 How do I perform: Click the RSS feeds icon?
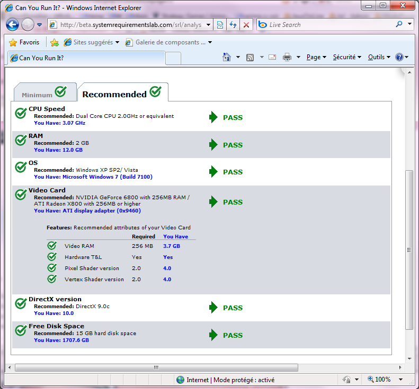click(x=250, y=57)
